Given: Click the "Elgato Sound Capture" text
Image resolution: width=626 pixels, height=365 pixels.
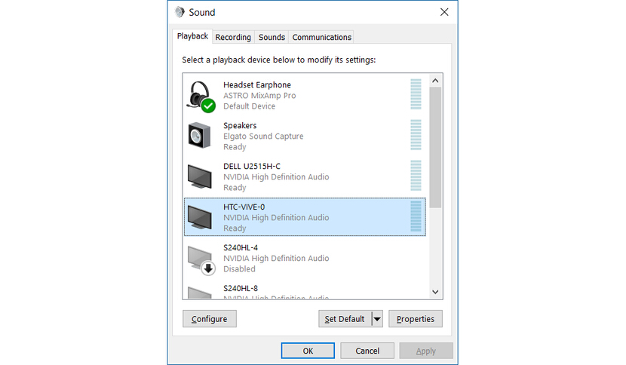Looking at the screenshot, I should (x=263, y=136).
